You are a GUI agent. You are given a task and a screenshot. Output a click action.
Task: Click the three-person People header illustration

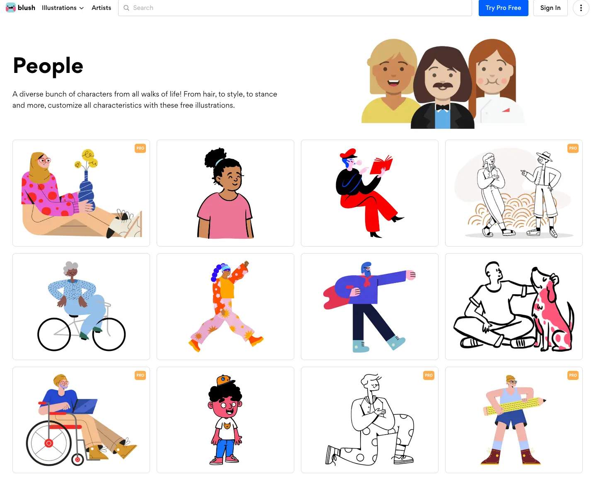[443, 84]
